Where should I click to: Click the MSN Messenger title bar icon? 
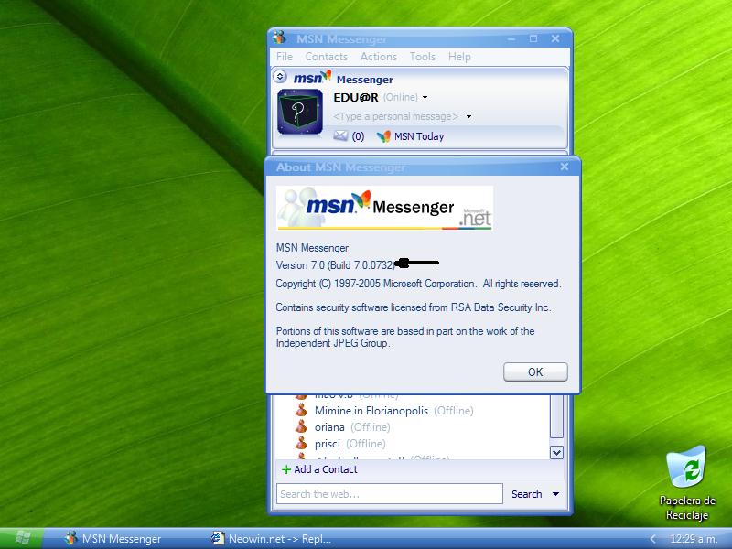tap(280, 38)
